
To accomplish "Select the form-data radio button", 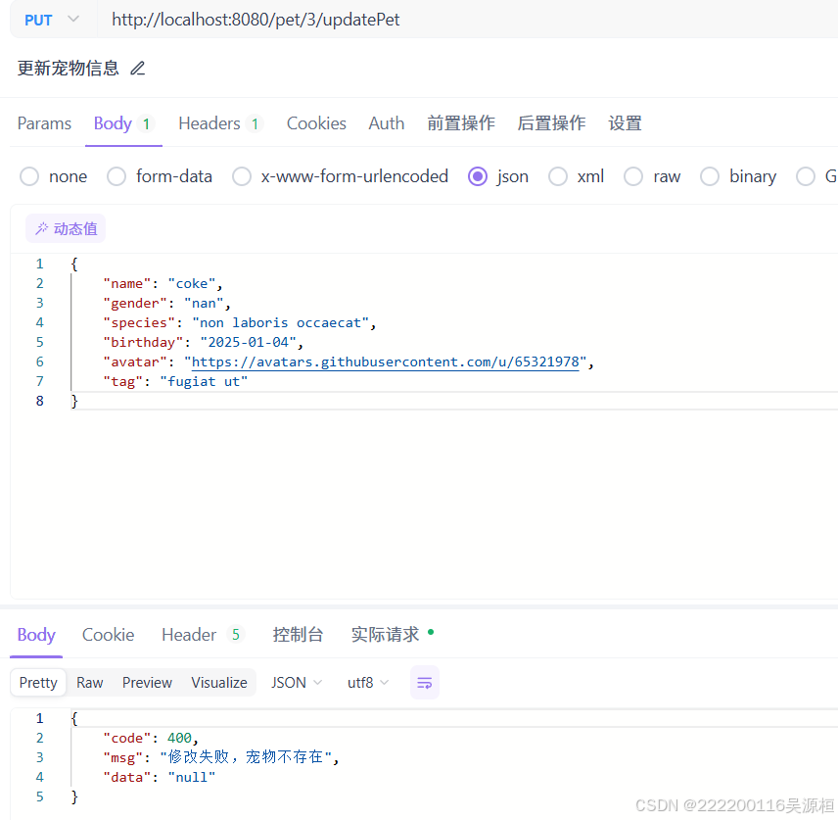I will click(116, 176).
